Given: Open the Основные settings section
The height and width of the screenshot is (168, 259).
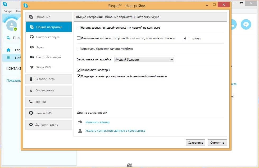Looking at the screenshot, I should tap(49, 17).
